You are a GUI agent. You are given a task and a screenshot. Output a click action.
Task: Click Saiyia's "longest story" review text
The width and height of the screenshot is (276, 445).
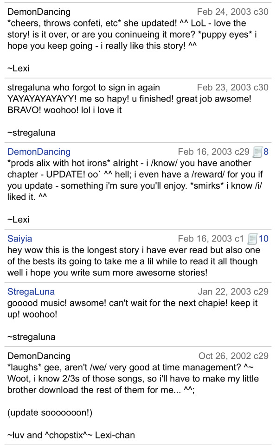tap(134, 261)
